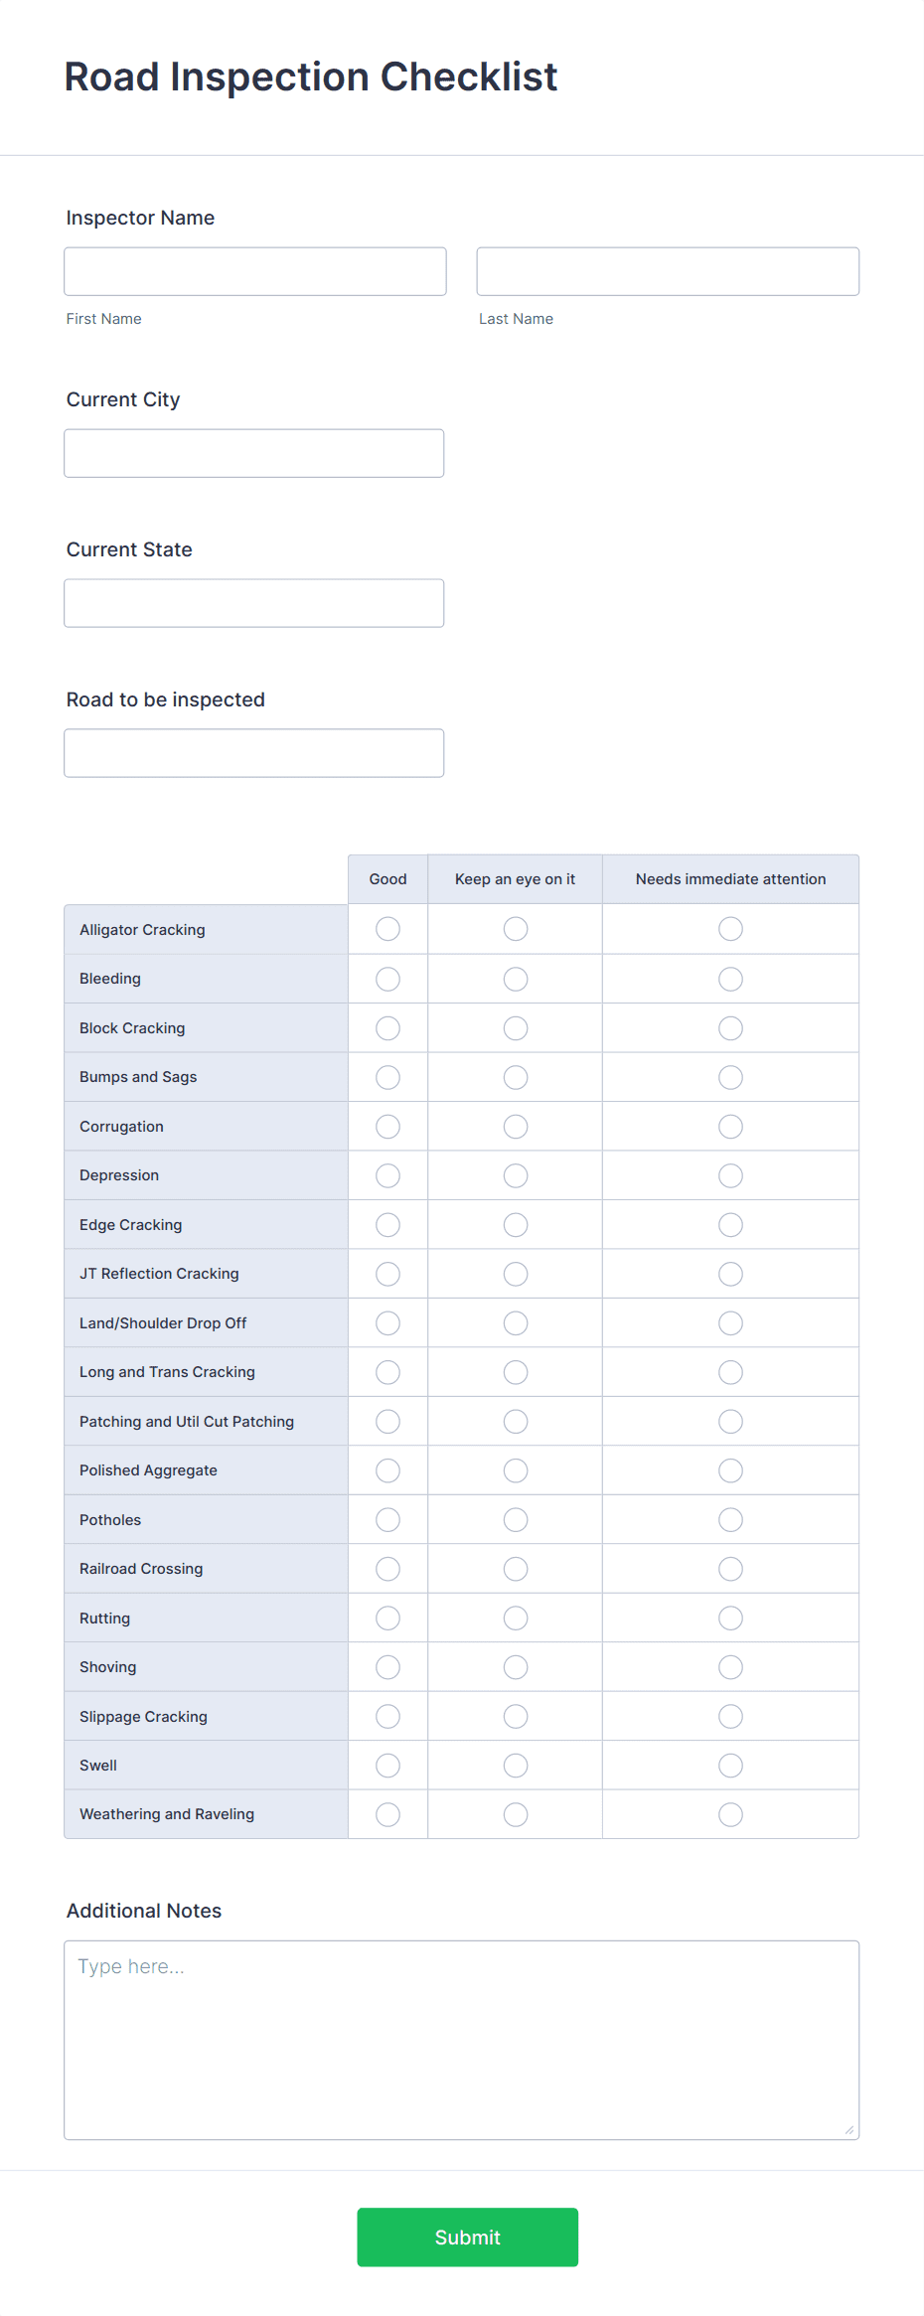Flag Depression for immediate attention
This screenshot has height=2316, width=924.
[730, 1174]
